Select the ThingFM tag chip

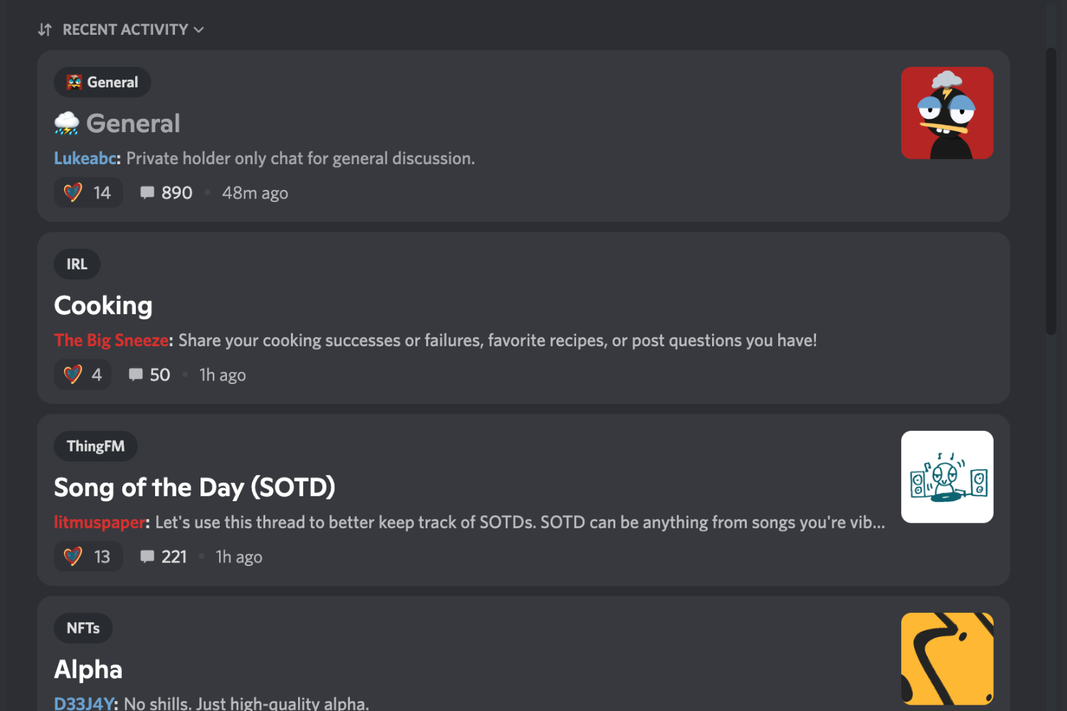click(x=95, y=447)
